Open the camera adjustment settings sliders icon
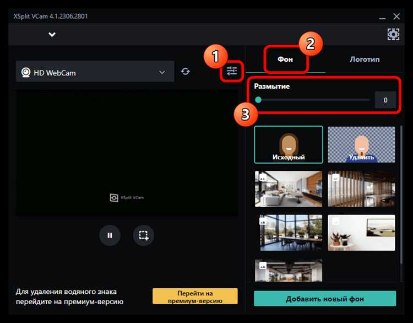The image size is (413, 323). 232,71
